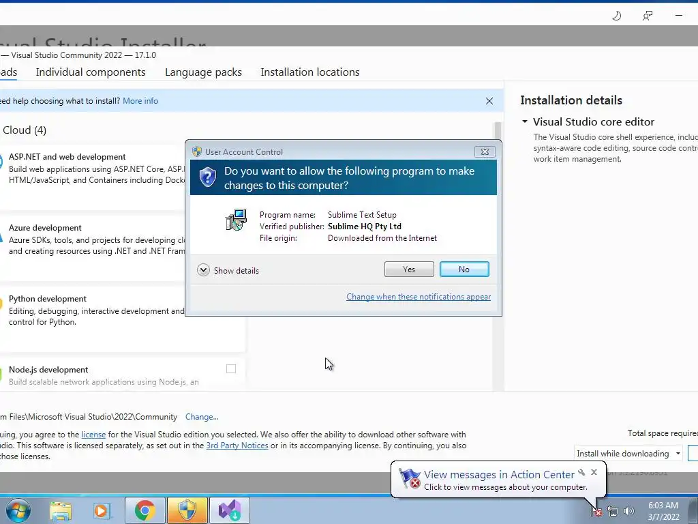
Task: Click Yes in User Account Control dialog
Action: coord(409,269)
